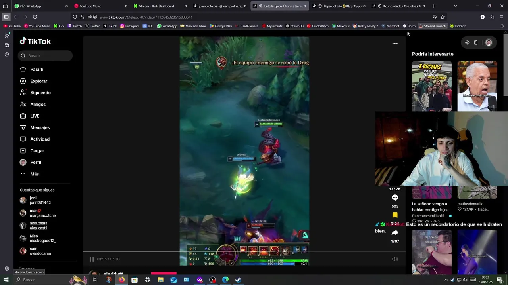Share the video via arrow icon

395,232
